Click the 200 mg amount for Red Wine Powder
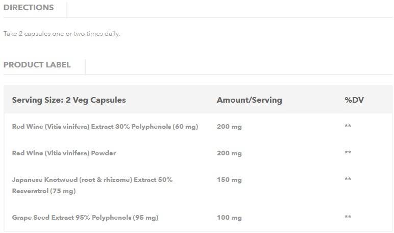Viewport: 394px width, 233px height. click(x=229, y=153)
